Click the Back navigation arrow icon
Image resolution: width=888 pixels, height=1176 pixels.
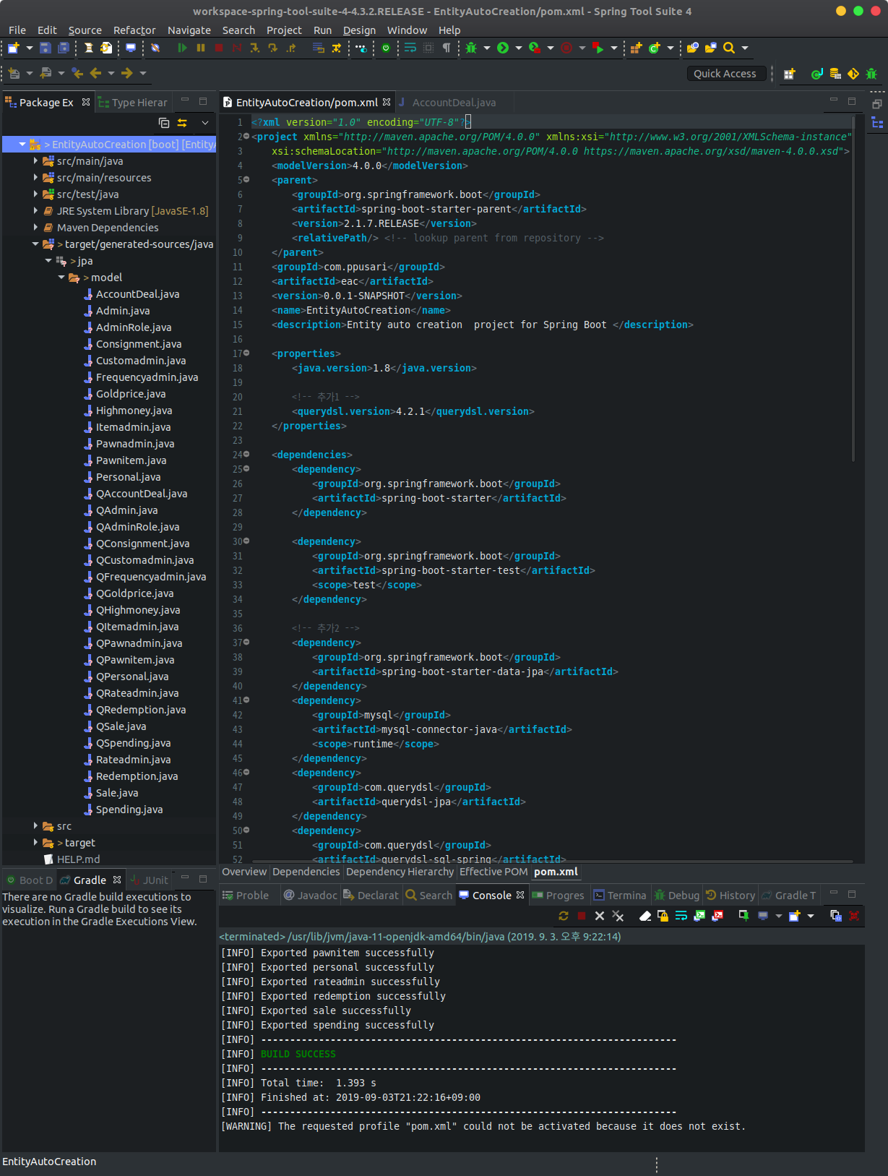point(95,73)
